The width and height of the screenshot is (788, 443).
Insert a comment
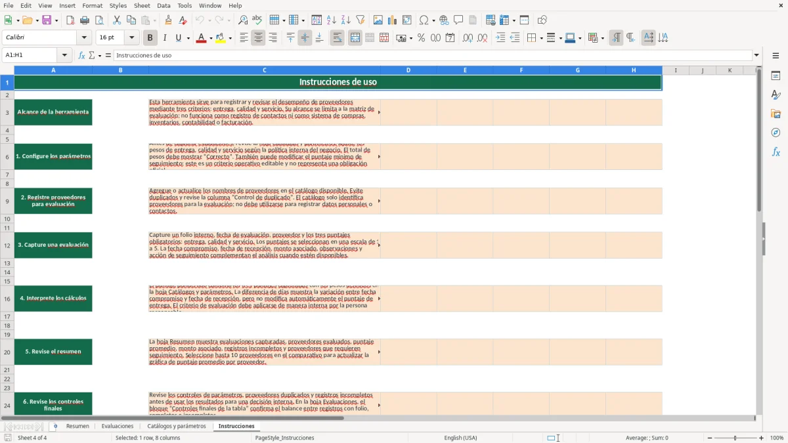coord(458,20)
